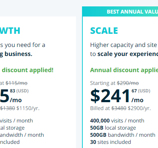Click the '400,000 visits / month' feature
This screenshot has width=158, height=148.
pyautogui.click(x=117, y=121)
